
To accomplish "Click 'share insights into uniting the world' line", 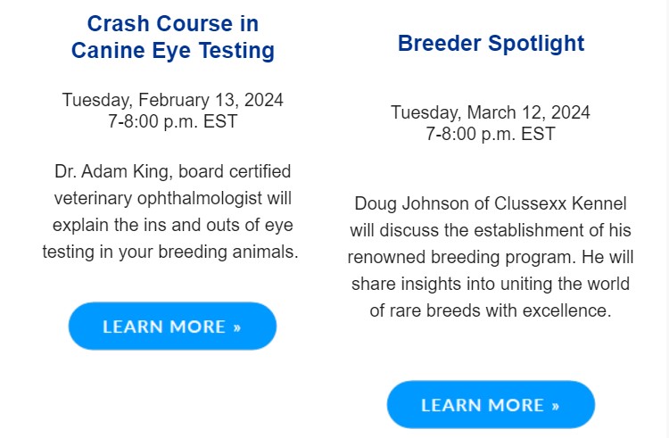I will click(x=491, y=285).
